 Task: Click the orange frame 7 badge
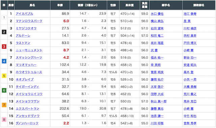(4, 105)
